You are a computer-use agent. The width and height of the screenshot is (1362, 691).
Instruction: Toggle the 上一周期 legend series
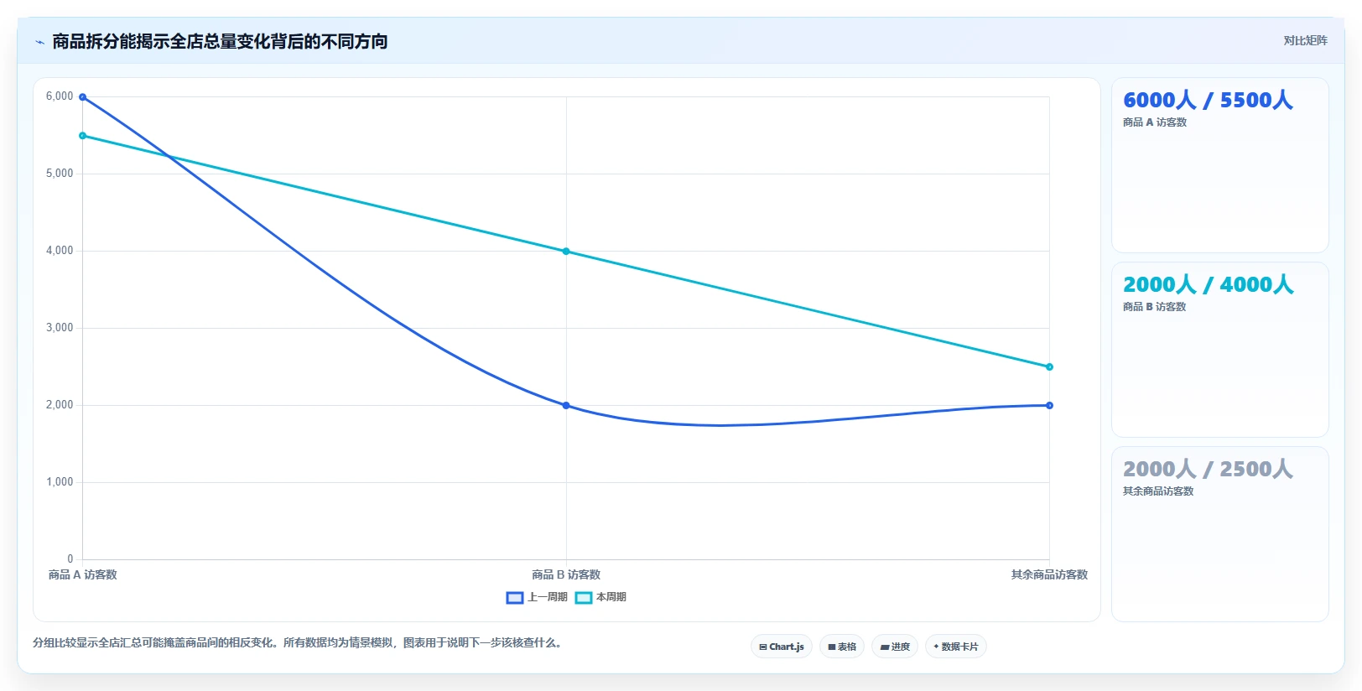(537, 597)
